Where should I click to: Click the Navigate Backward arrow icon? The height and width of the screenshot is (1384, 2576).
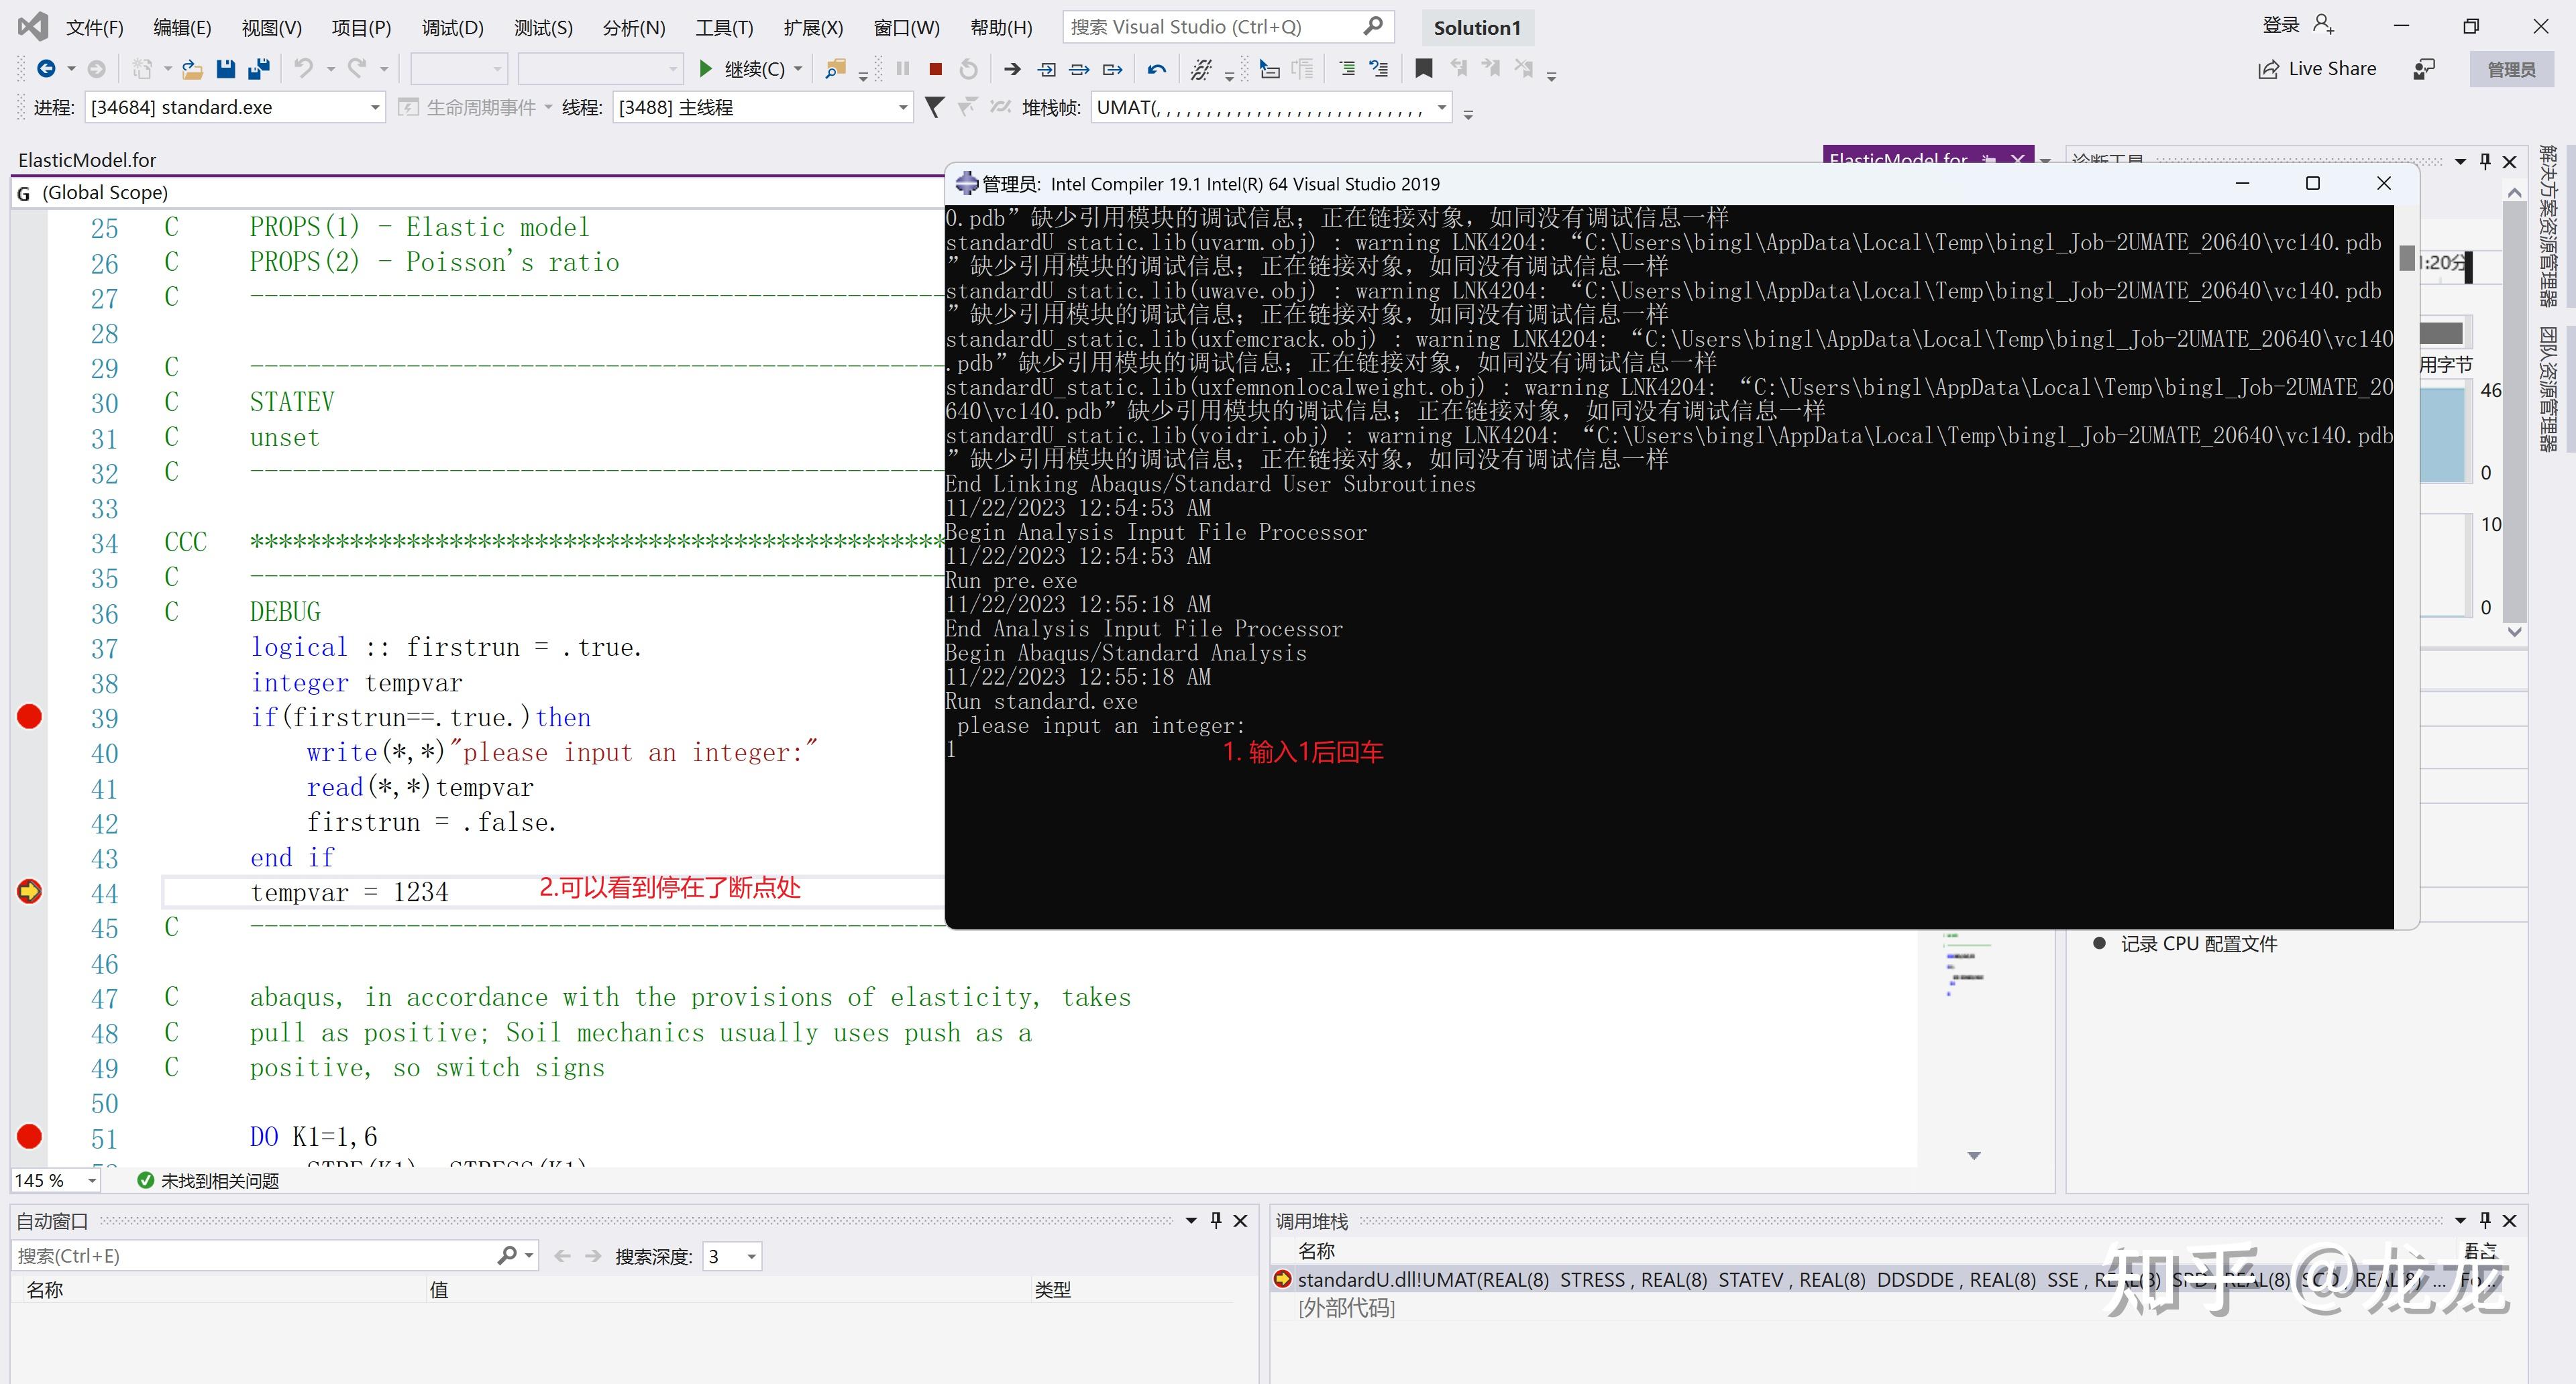tap(46, 69)
